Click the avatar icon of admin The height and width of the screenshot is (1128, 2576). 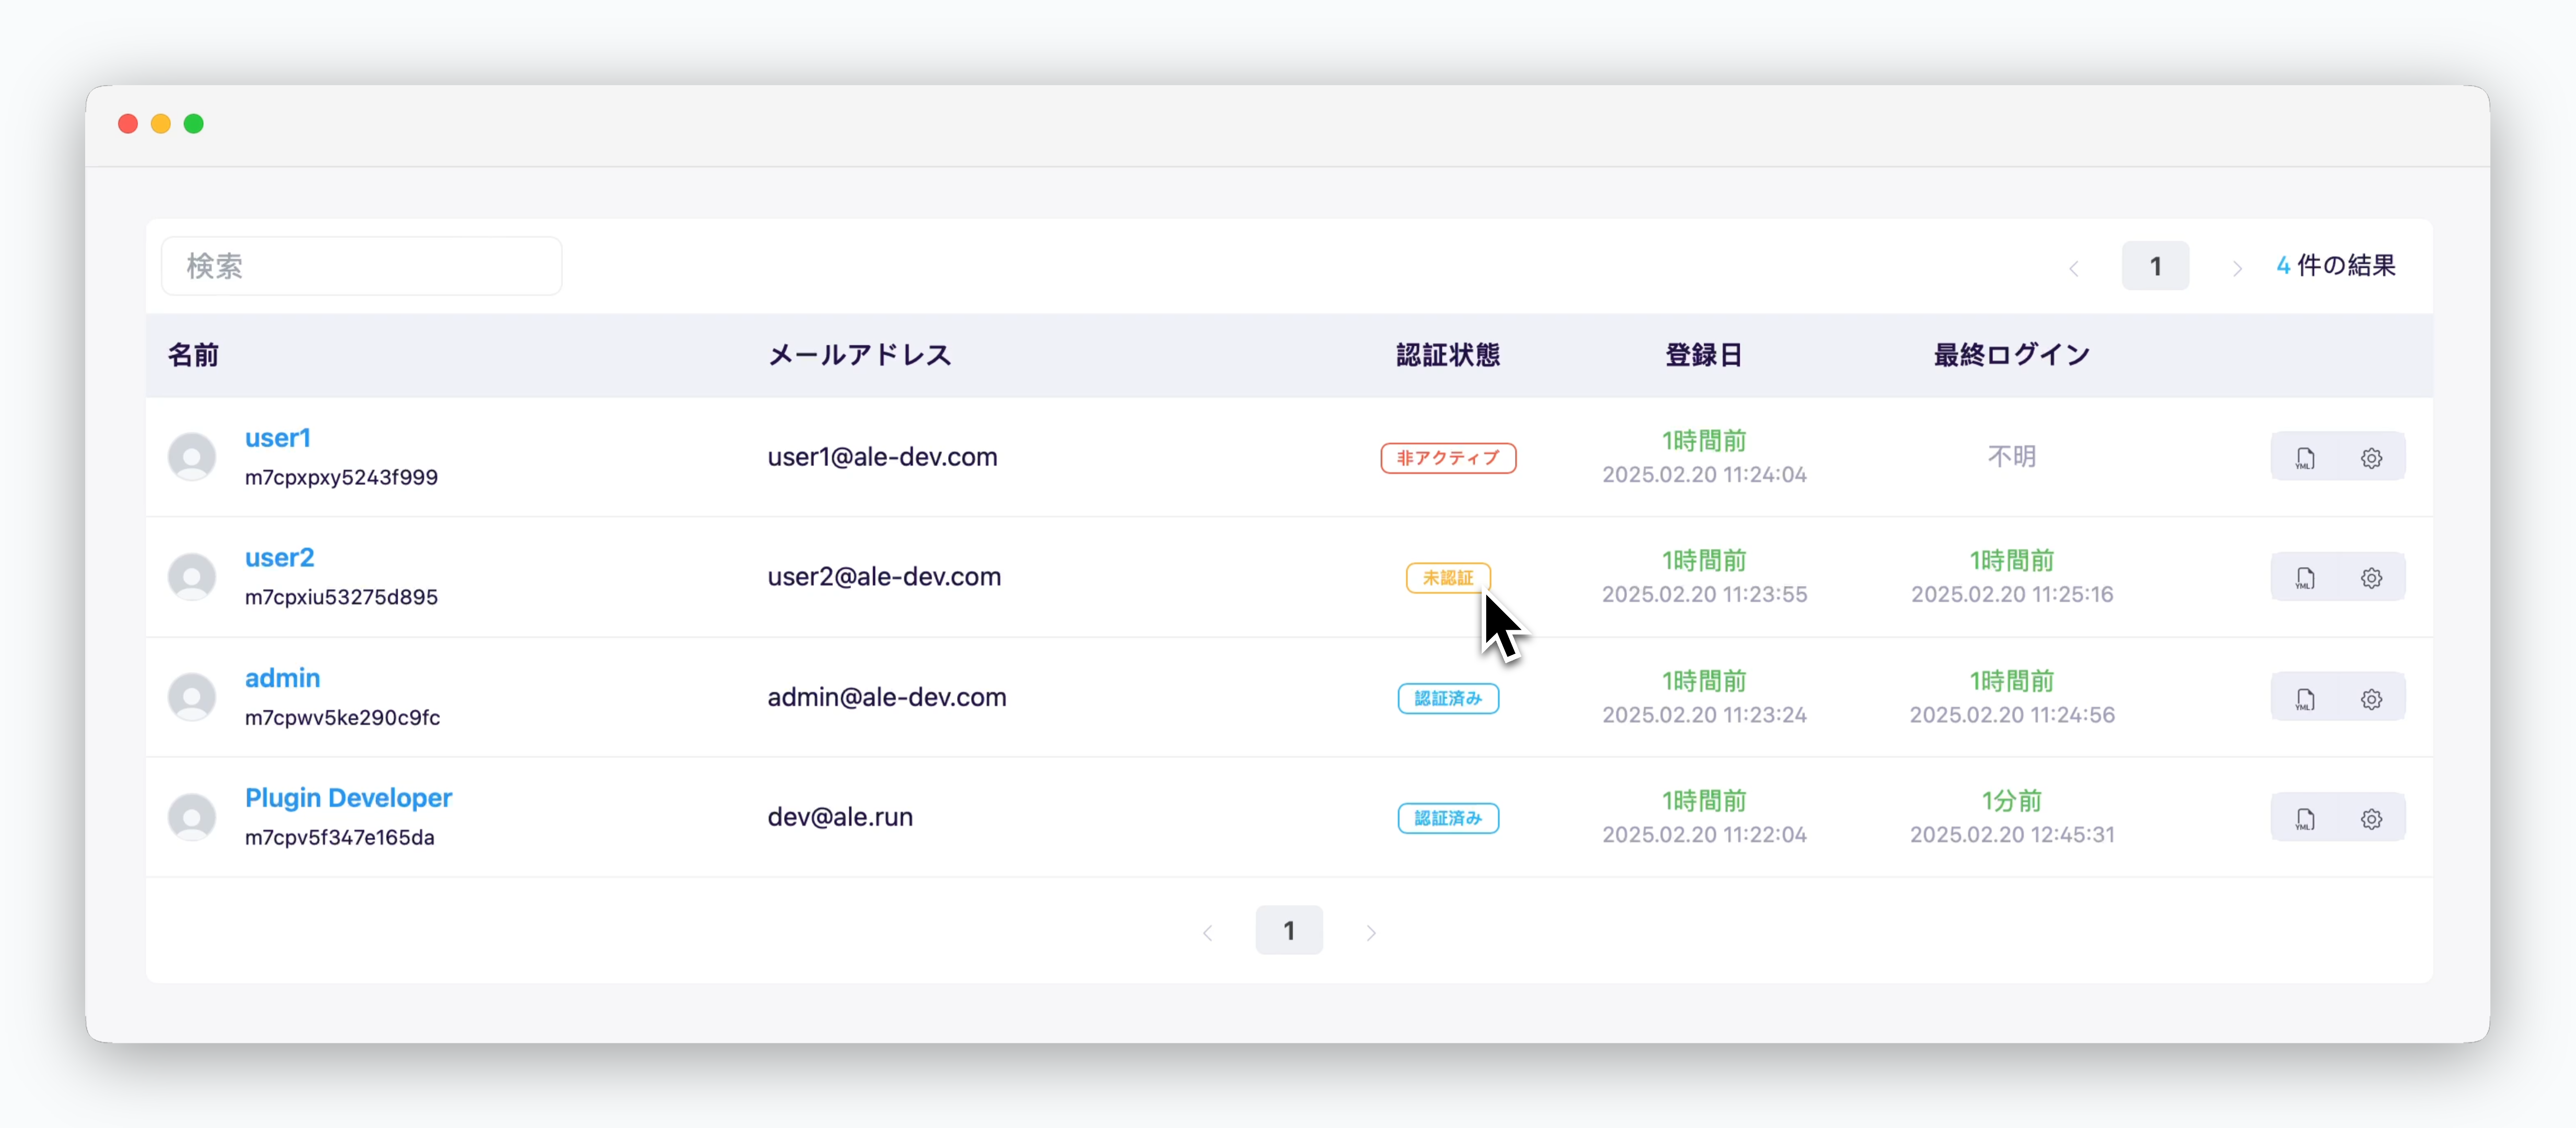pos(192,697)
